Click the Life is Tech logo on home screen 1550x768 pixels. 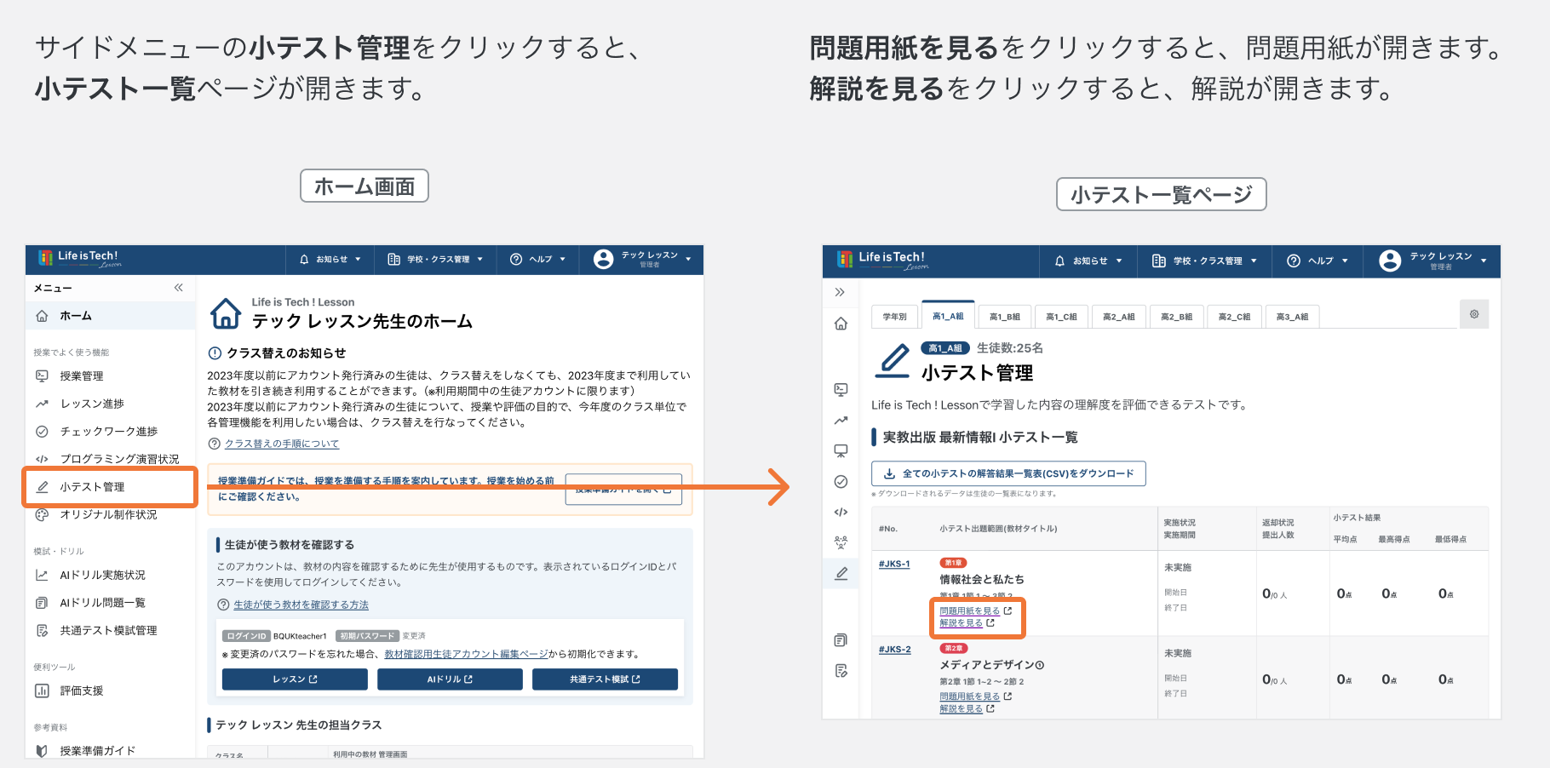point(79,259)
